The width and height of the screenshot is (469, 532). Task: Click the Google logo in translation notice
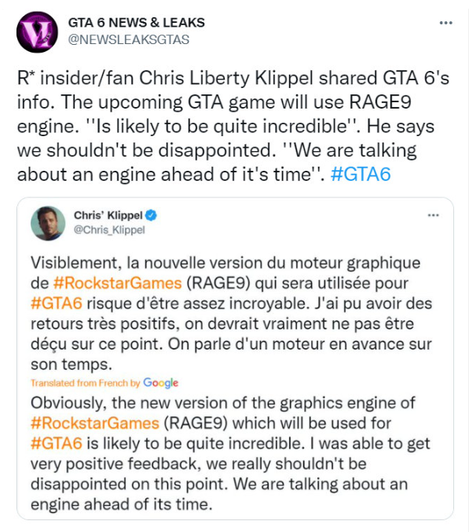(x=160, y=382)
